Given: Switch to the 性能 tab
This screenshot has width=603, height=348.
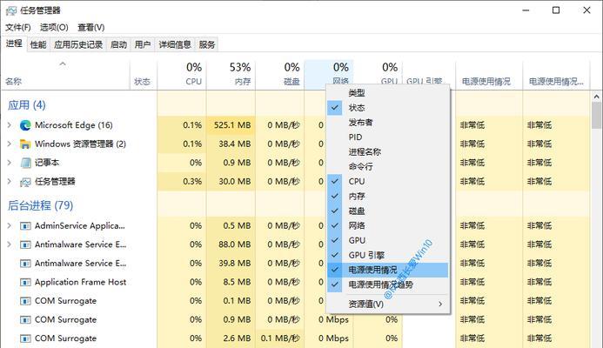Looking at the screenshot, I should coord(38,44).
